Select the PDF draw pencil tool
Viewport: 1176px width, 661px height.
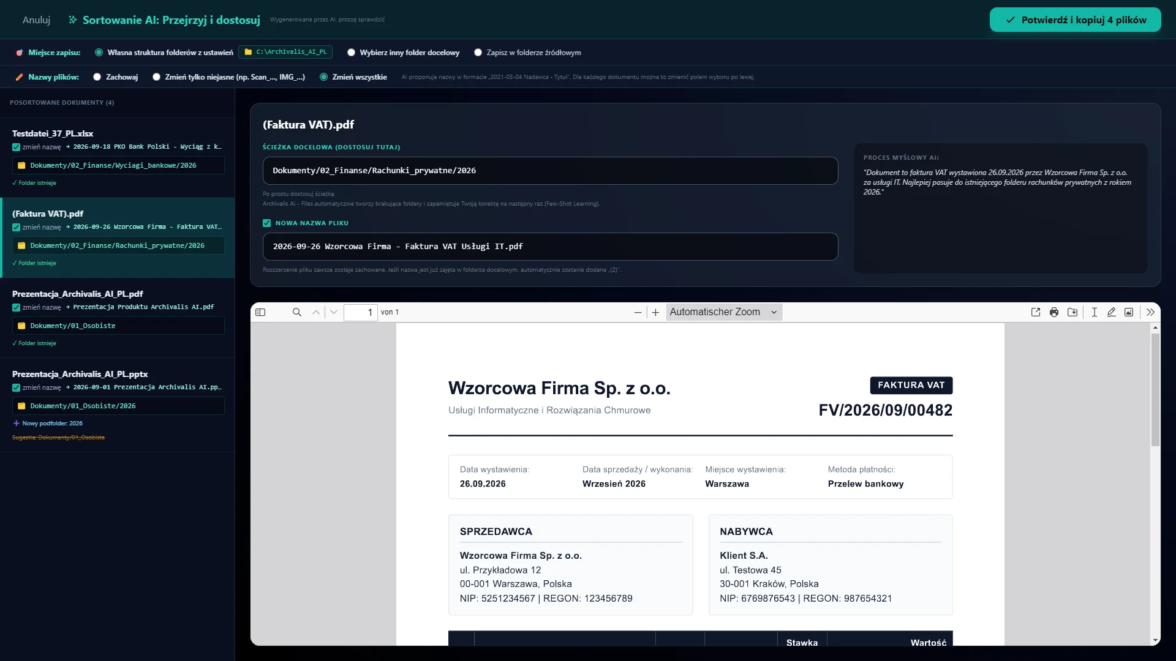pos(1111,312)
